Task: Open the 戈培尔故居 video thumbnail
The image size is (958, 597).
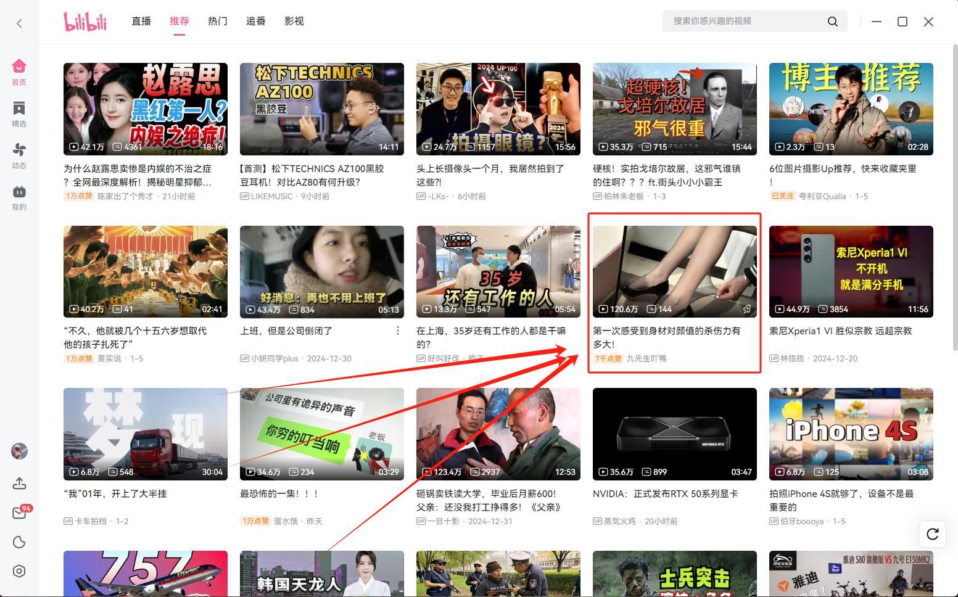Action: coord(675,109)
